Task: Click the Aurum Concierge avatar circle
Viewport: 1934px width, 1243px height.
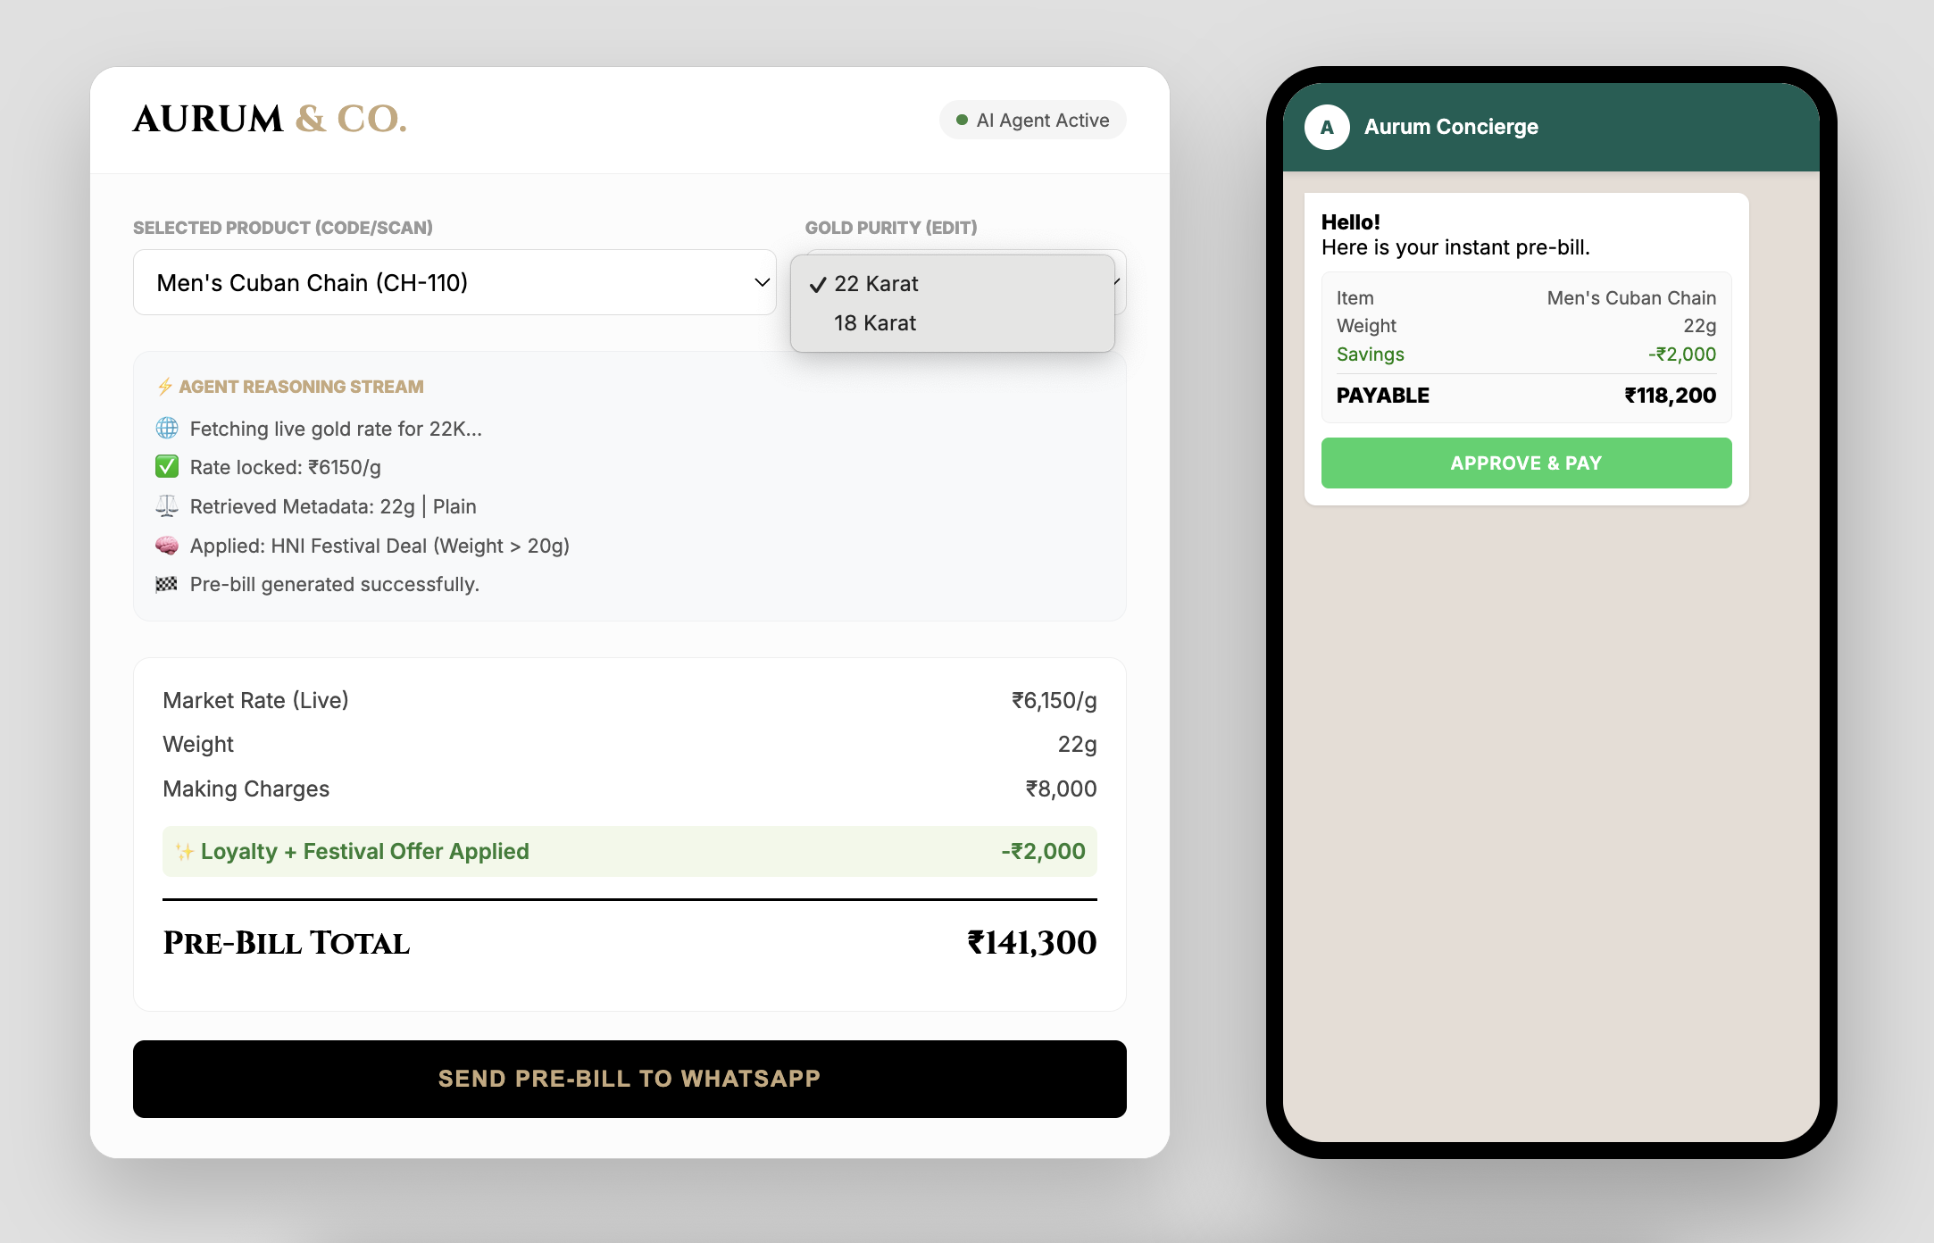Action: [1327, 127]
